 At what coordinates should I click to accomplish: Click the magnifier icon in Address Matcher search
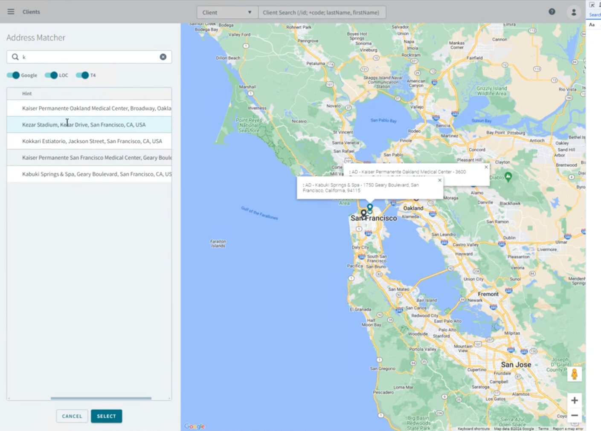click(15, 57)
